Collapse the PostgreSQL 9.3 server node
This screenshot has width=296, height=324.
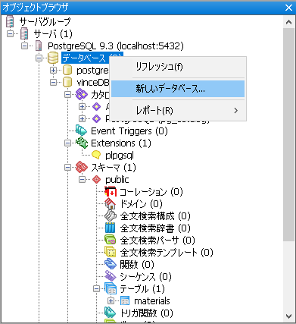(24, 46)
